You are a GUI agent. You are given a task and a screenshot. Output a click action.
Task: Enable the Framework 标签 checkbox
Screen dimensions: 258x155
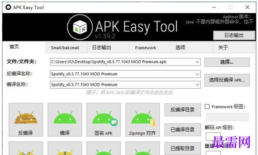point(207,107)
